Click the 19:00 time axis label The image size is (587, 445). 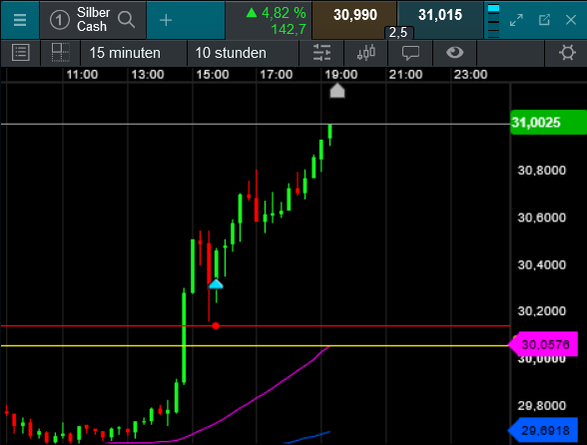[x=341, y=75]
